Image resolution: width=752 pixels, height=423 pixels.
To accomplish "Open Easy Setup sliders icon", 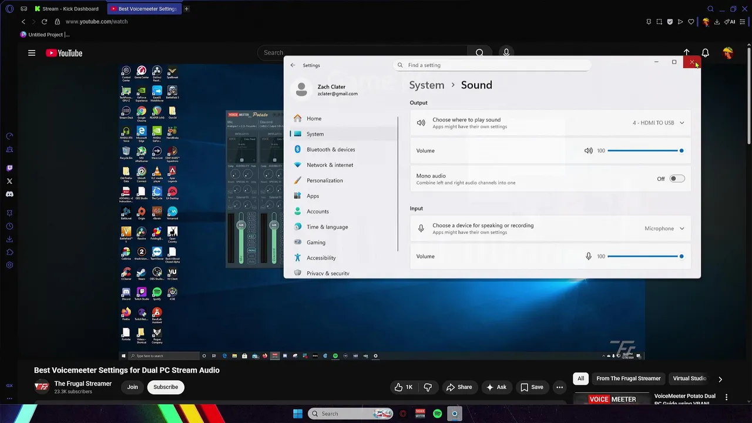I will 743,22.
